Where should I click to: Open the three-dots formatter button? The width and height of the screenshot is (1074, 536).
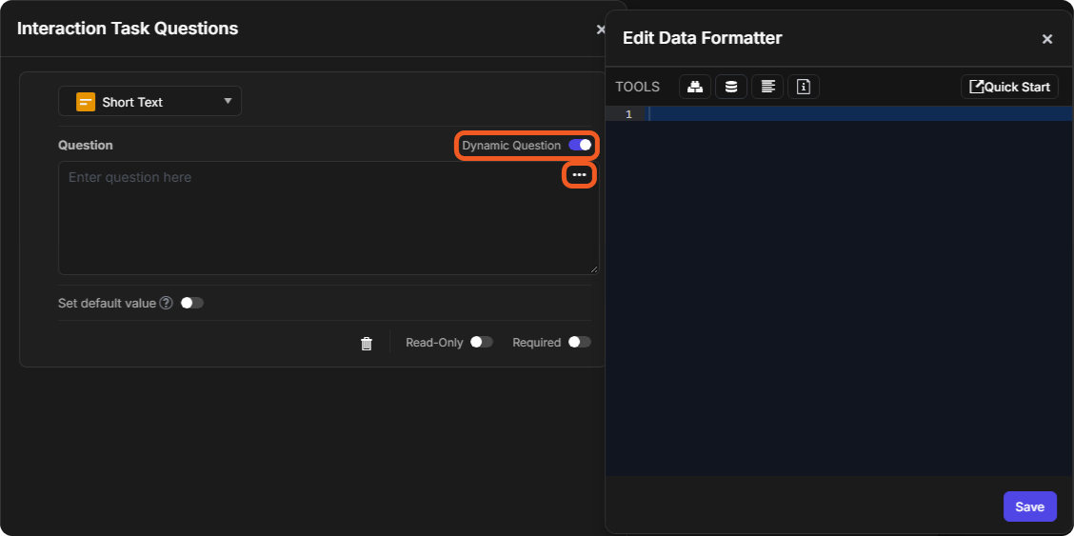coord(580,175)
